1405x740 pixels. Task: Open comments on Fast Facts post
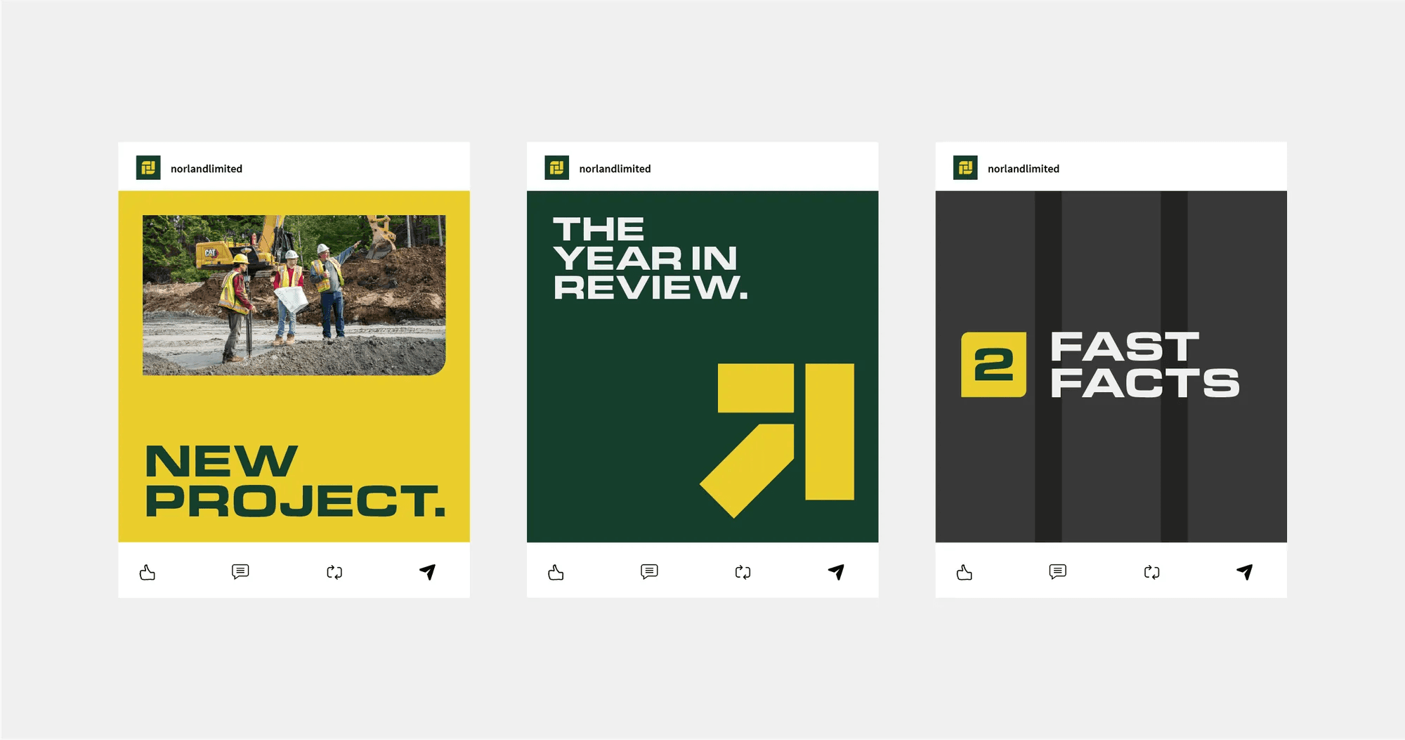(x=1057, y=572)
